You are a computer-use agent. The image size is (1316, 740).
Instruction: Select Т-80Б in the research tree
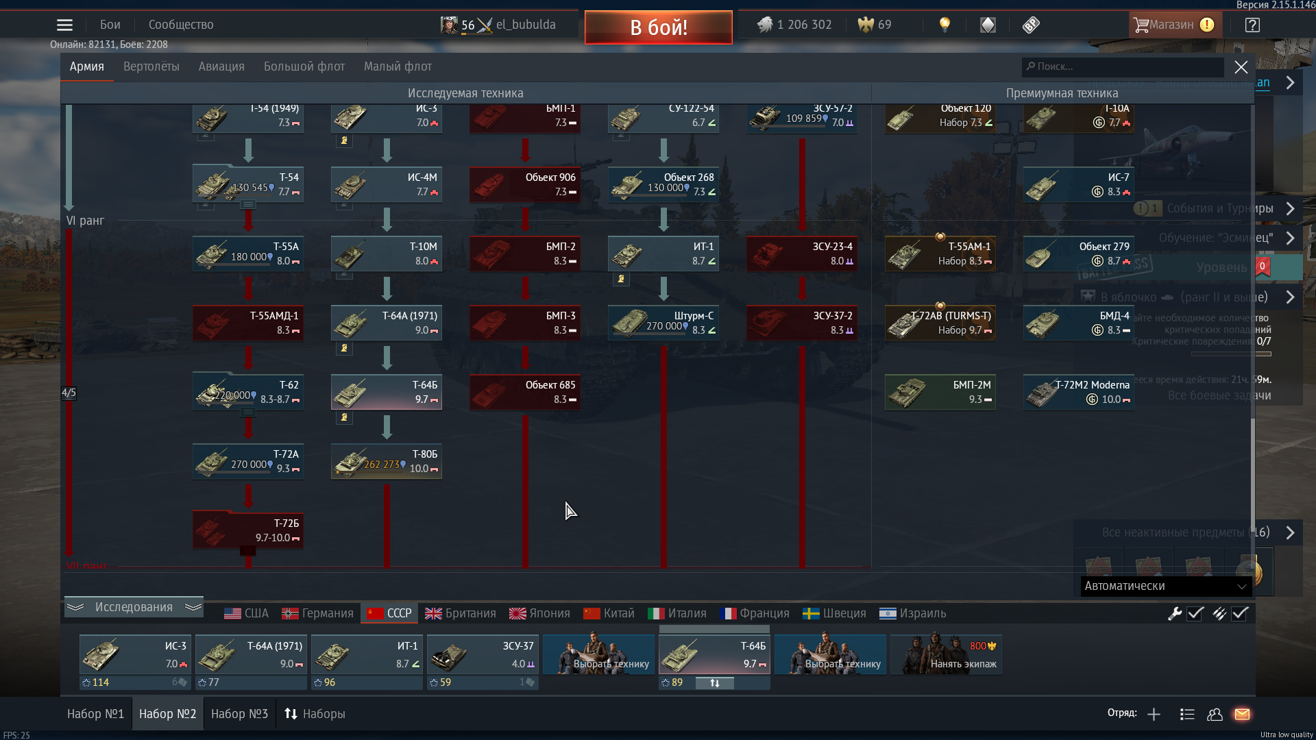pyautogui.click(x=387, y=461)
